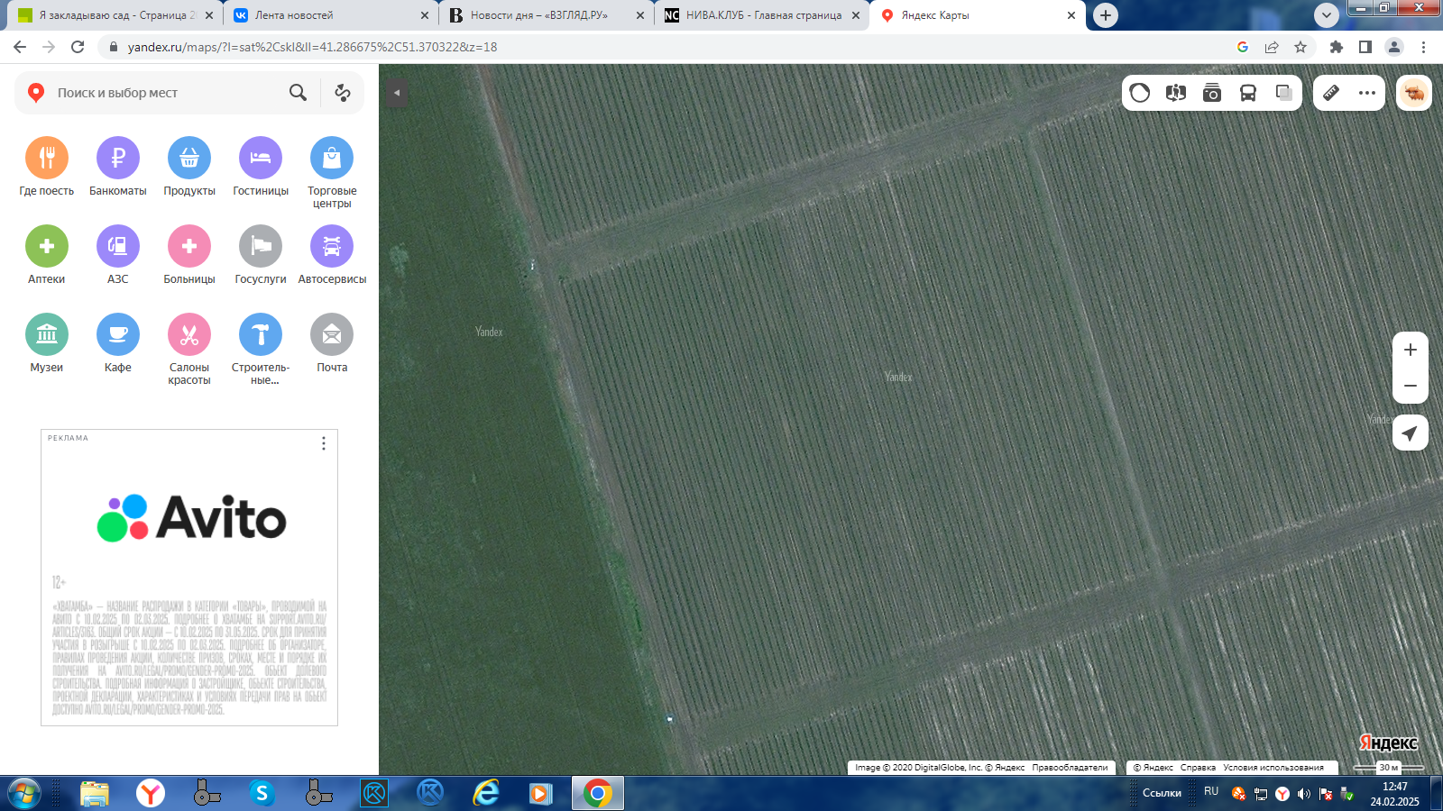This screenshot has height=811, width=1443.
Task: Collapse the left sidebar panel arrow
Action: pos(396,93)
